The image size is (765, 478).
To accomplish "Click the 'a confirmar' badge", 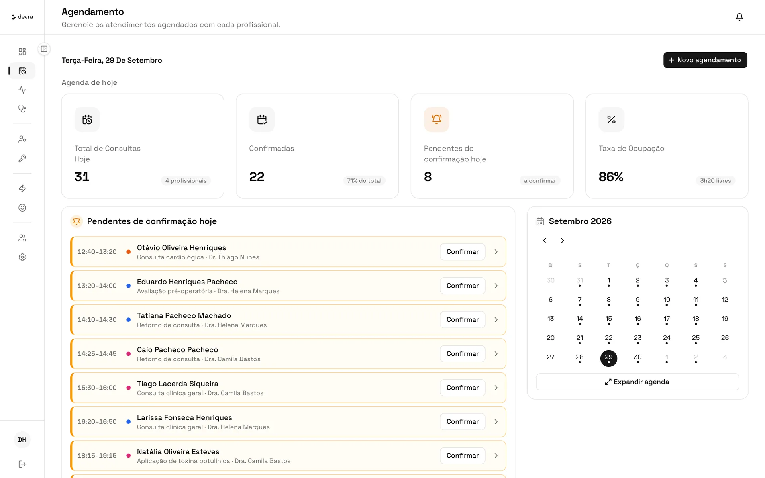I will [540, 181].
